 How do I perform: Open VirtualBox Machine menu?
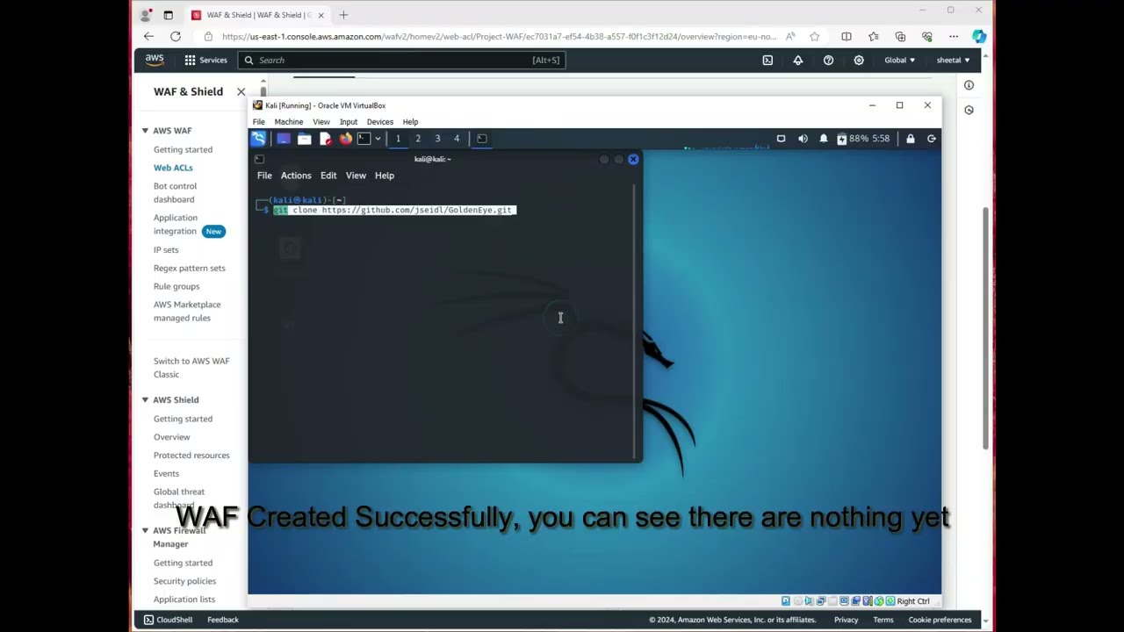point(289,122)
